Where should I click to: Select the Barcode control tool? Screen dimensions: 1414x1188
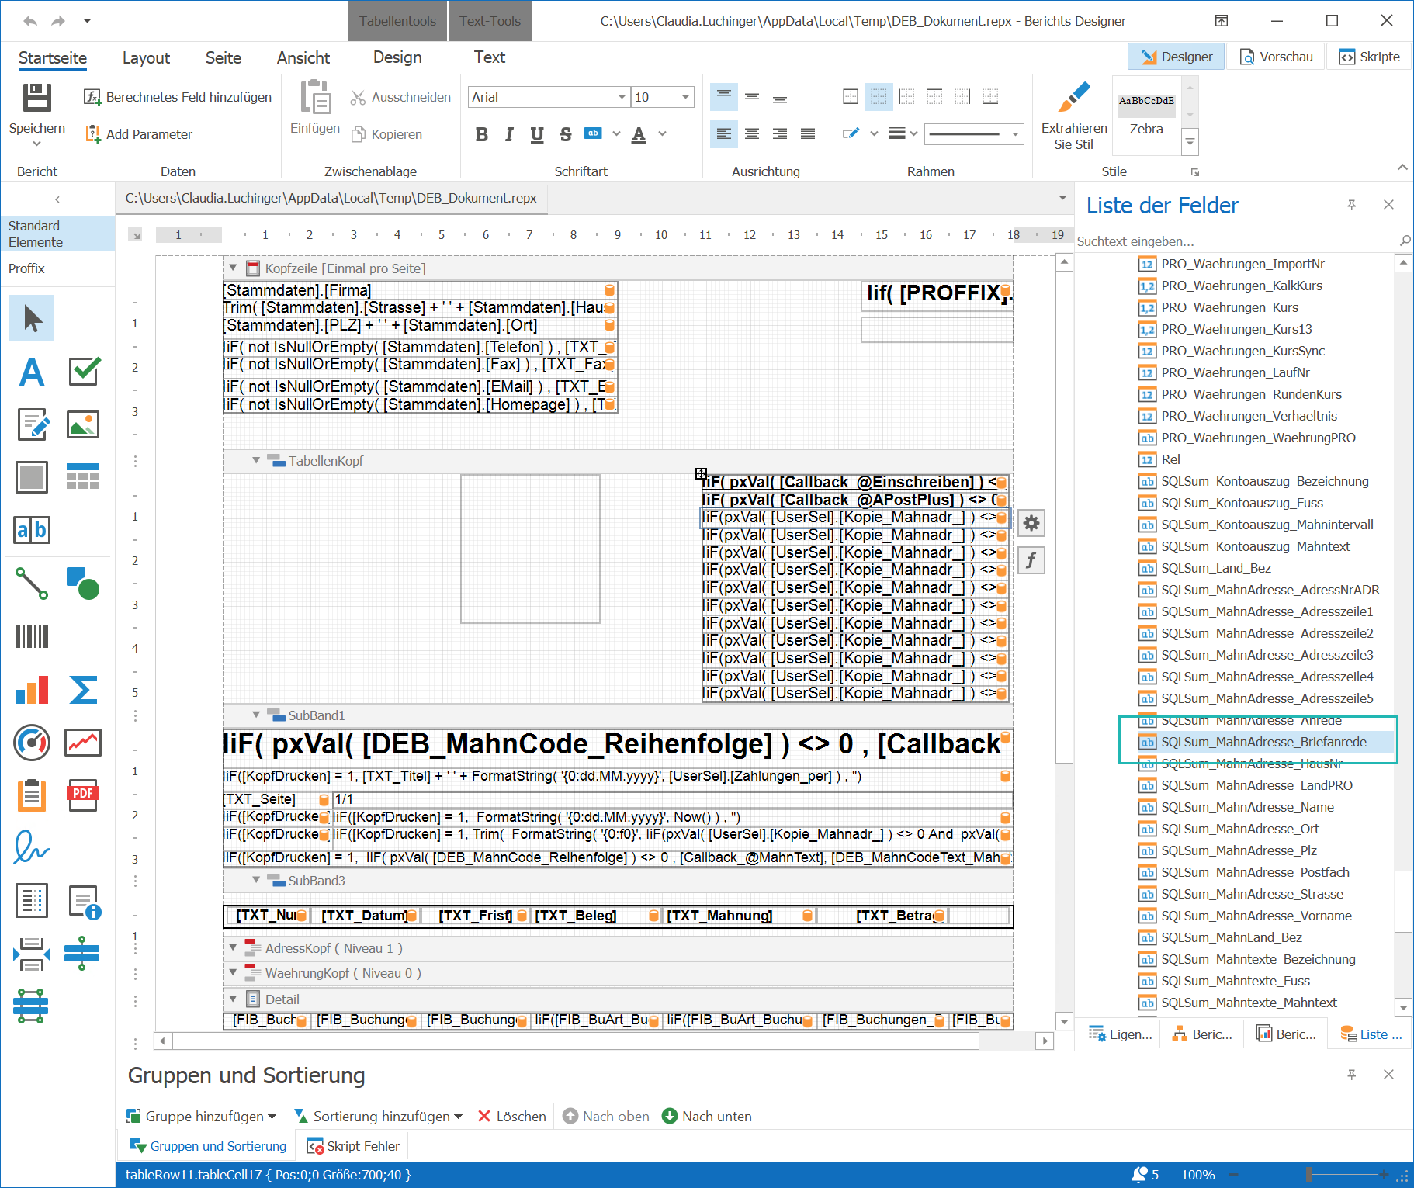[32, 636]
